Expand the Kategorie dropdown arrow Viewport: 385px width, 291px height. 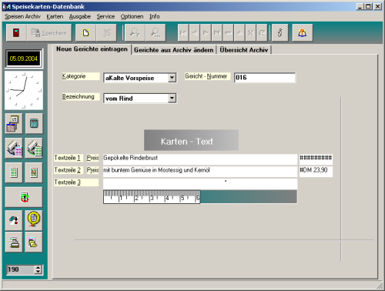[172, 78]
